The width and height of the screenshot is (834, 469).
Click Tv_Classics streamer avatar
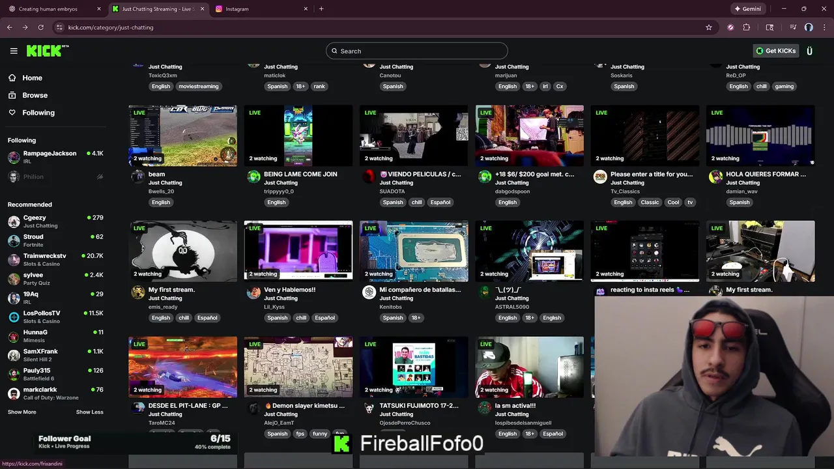pyautogui.click(x=600, y=177)
